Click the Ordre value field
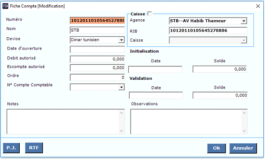The width and height of the screenshot is (265, 159). click(97, 78)
